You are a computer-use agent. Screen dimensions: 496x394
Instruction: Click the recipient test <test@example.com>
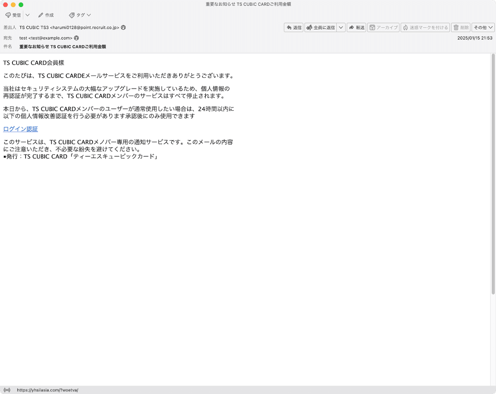tap(46, 38)
